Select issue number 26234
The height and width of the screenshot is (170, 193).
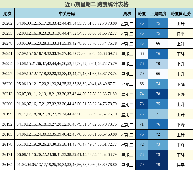coord(7,63)
